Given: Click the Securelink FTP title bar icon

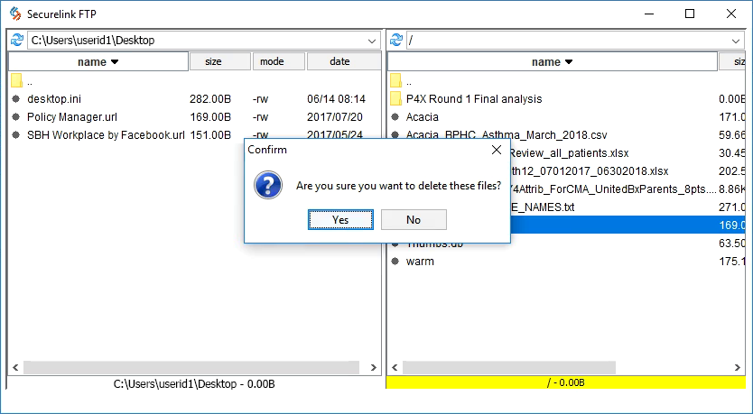Looking at the screenshot, I should [14, 14].
